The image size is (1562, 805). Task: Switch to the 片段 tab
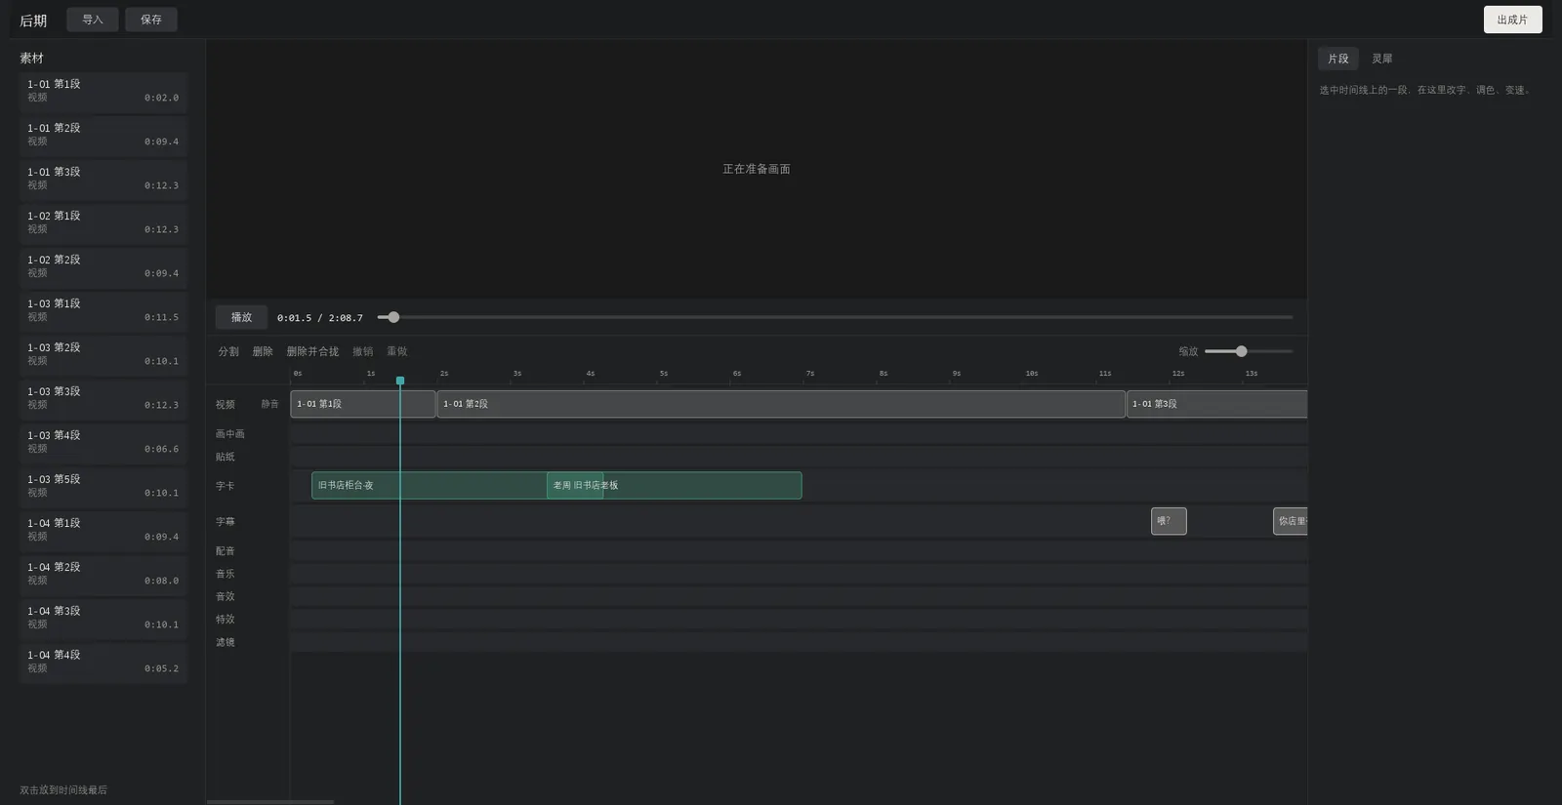pos(1337,59)
